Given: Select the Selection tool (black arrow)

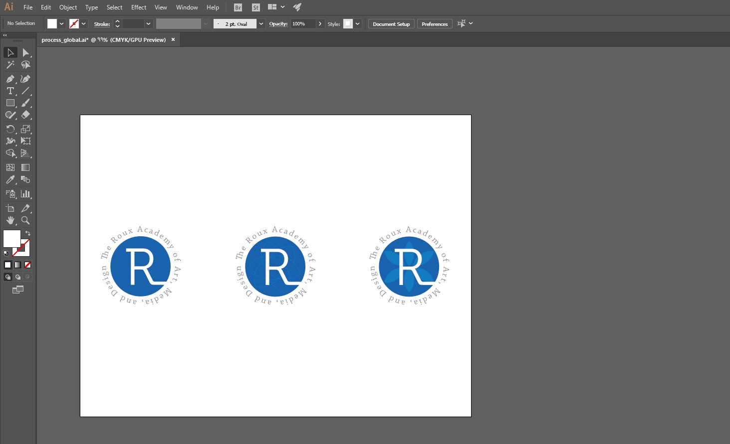Looking at the screenshot, I should [x=10, y=52].
